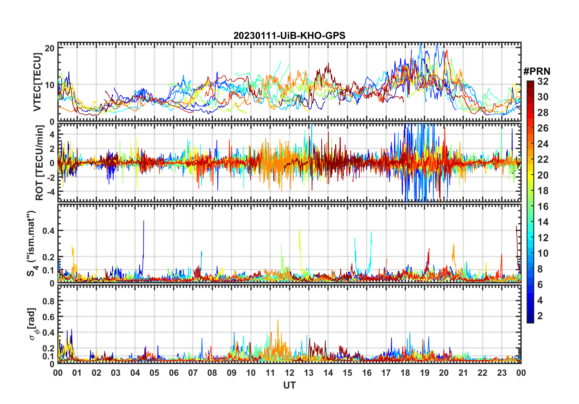
Task: Click x-axis tick label 08
Action: [212, 373]
